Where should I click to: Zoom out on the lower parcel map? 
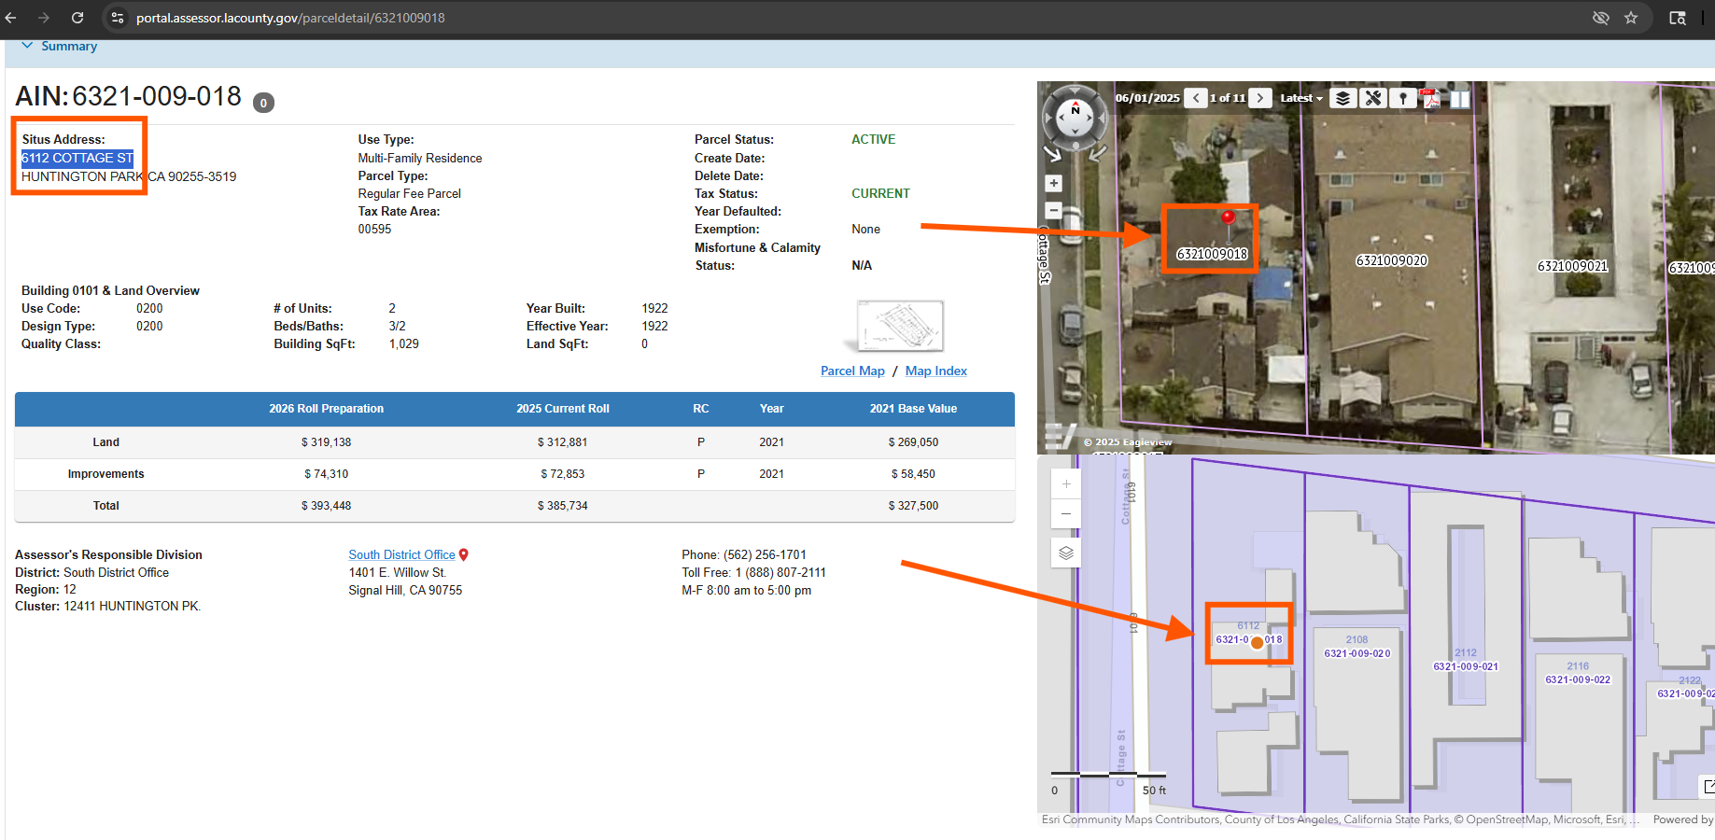pos(1066,513)
